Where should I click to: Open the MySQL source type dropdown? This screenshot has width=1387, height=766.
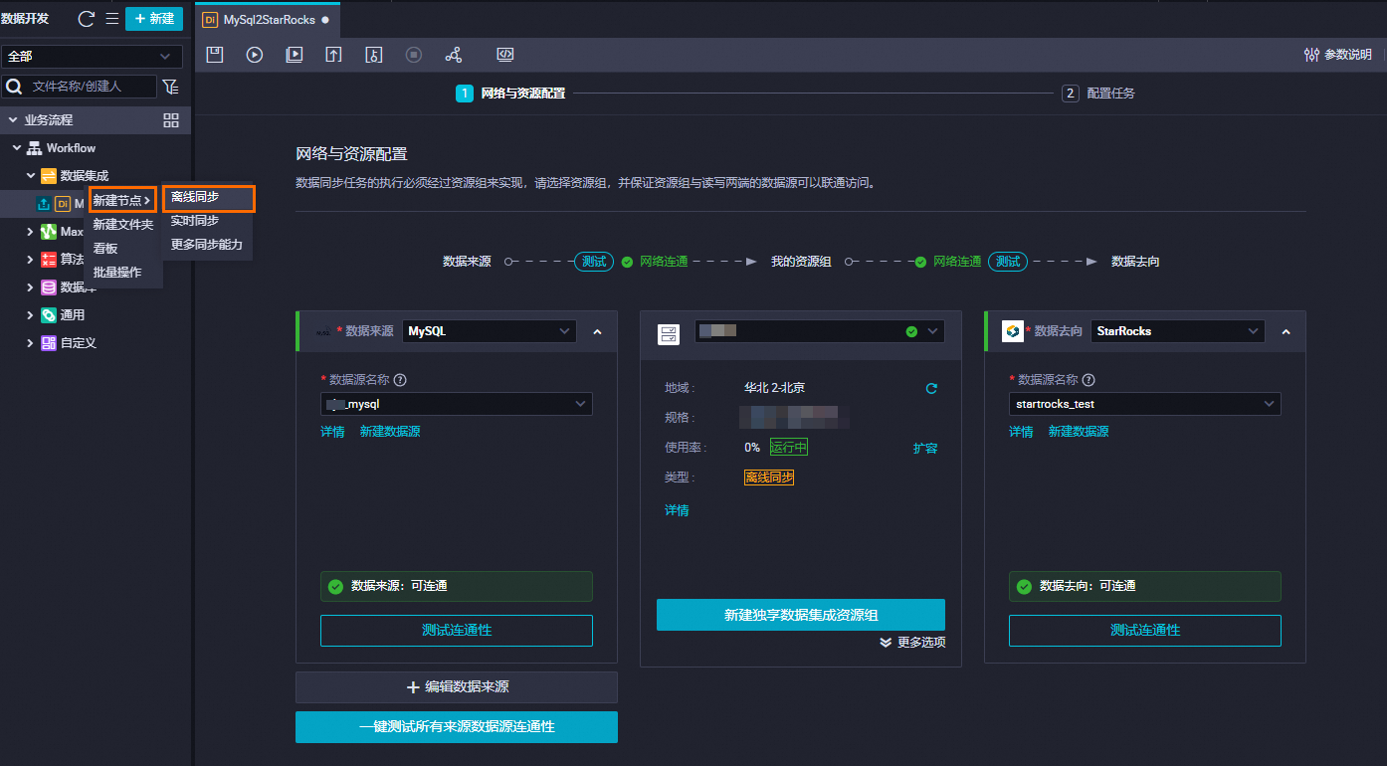[490, 331]
